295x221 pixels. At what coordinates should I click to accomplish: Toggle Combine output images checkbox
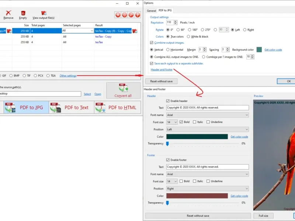152,43
